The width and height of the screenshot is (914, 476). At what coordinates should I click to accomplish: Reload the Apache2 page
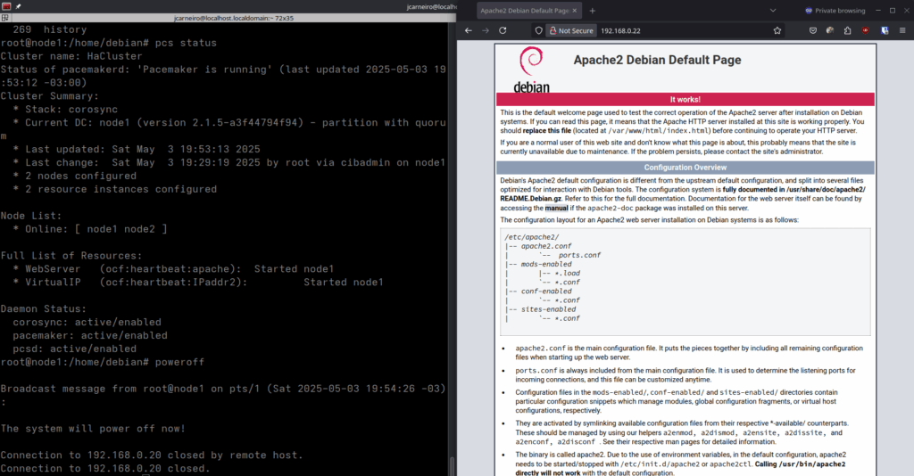pyautogui.click(x=503, y=30)
